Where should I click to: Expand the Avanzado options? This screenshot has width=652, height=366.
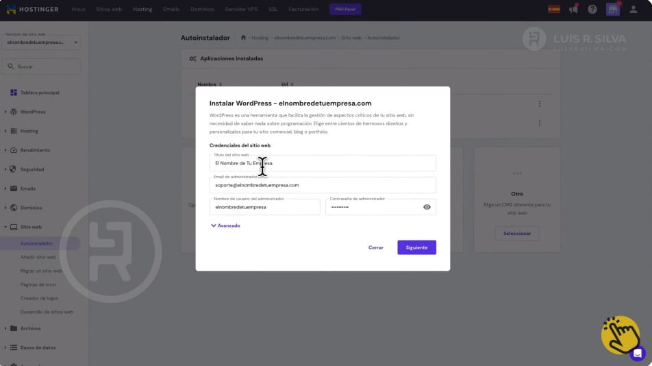(225, 225)
